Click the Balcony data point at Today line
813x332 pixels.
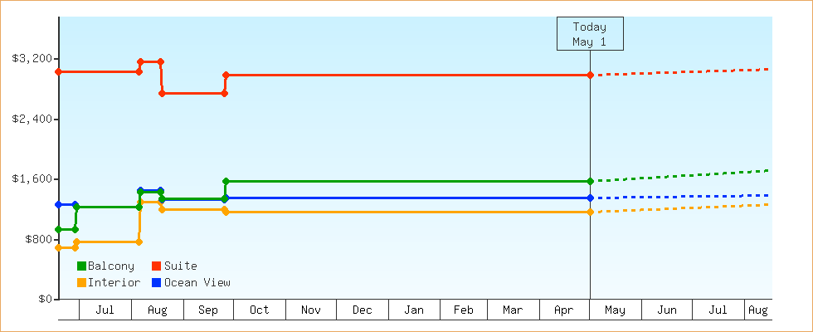[x=590, y=181]
